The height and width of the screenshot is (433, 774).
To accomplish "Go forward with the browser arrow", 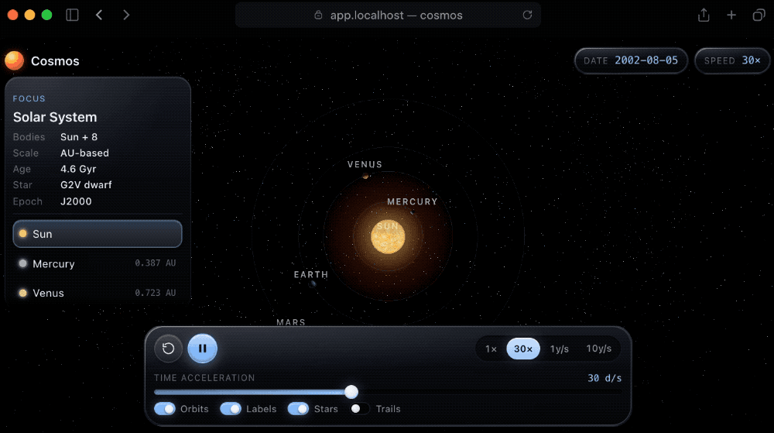I will 126,15.
